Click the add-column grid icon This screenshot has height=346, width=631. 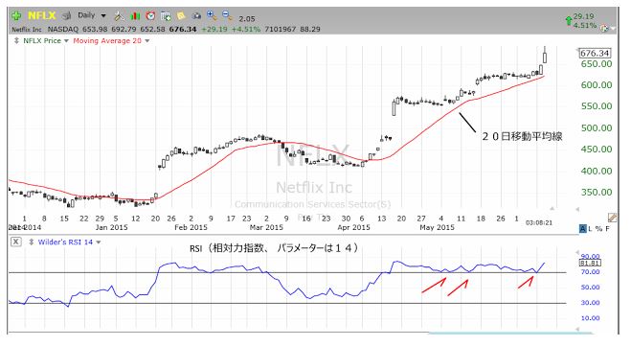(x=166, y=16)
